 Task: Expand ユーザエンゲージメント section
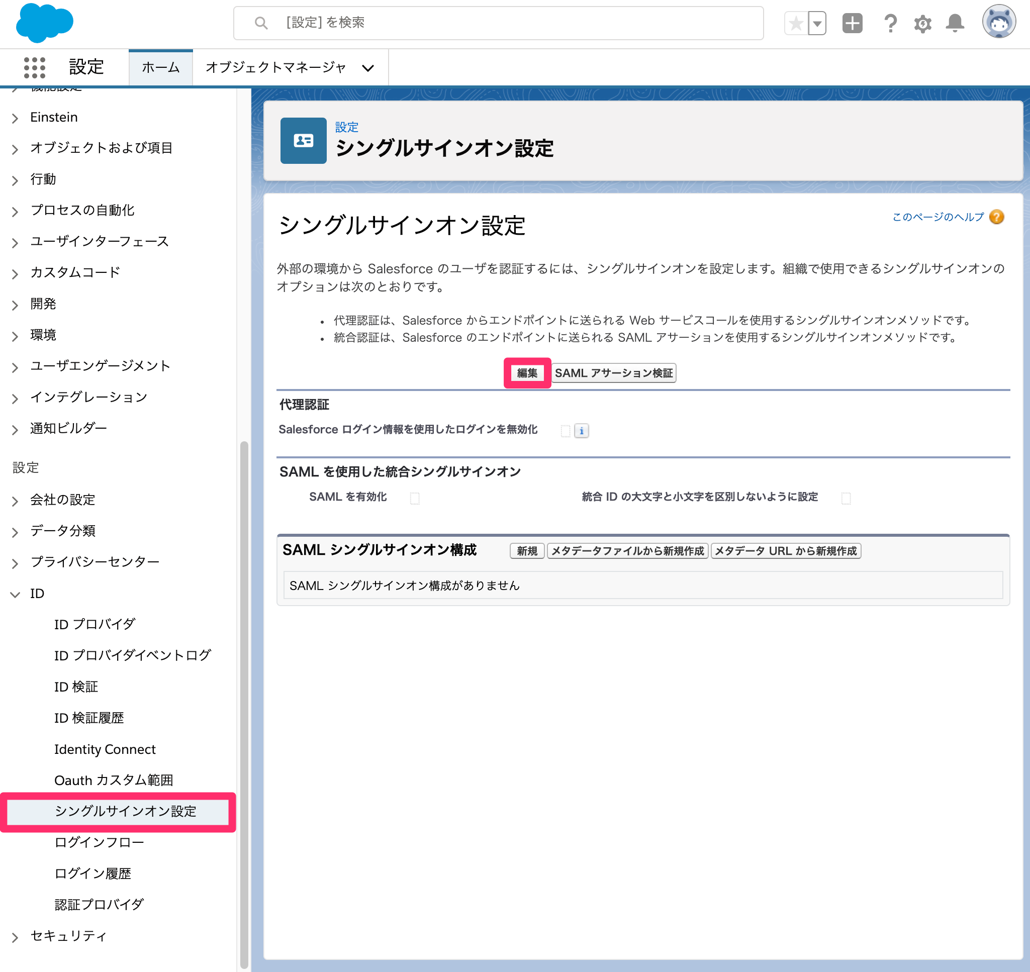click(x=15, y=367)
